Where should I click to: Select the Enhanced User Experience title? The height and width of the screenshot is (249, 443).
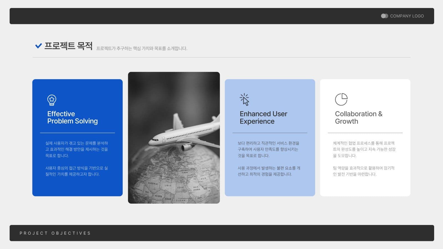263,118
